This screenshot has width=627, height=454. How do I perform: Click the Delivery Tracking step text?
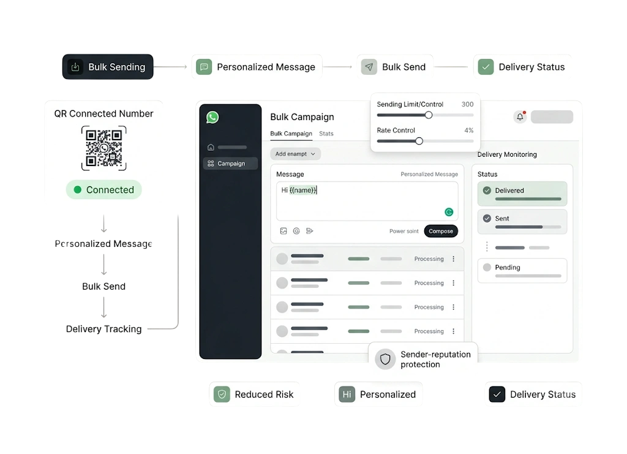pos(103,329)
